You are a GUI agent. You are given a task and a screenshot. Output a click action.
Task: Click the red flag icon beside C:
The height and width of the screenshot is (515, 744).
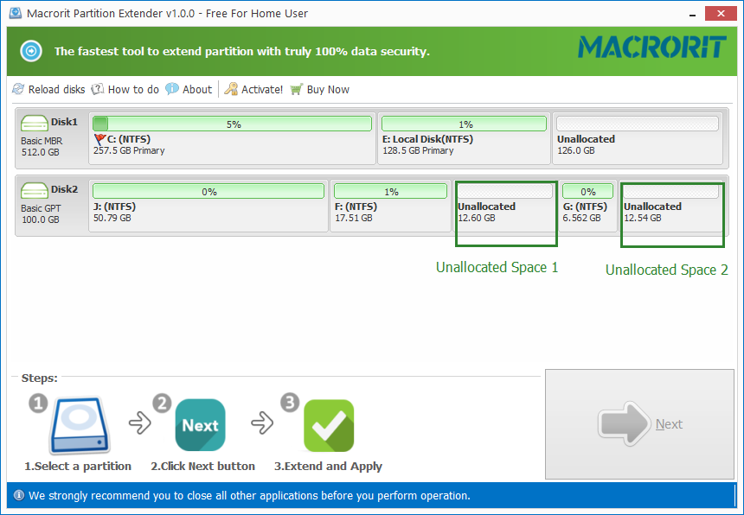[99, 139]
